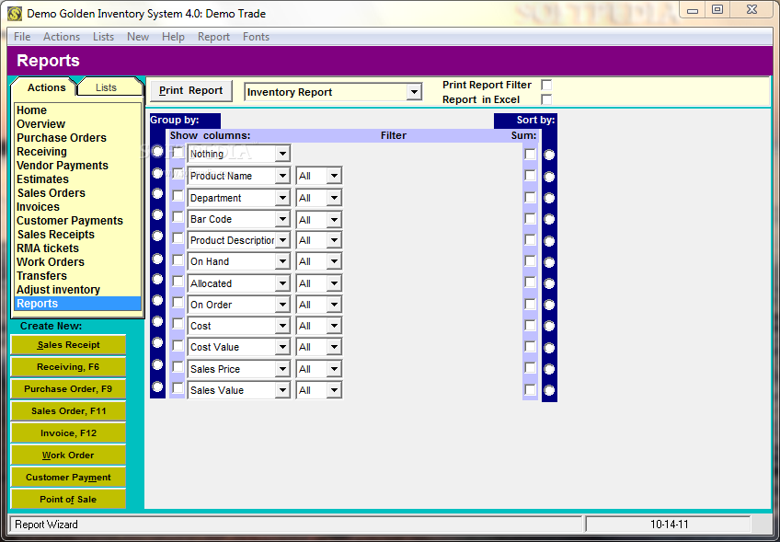The width and height of the screenshot is (780, 542).
Task: Create a new Work Order
Action: point(68,455)
